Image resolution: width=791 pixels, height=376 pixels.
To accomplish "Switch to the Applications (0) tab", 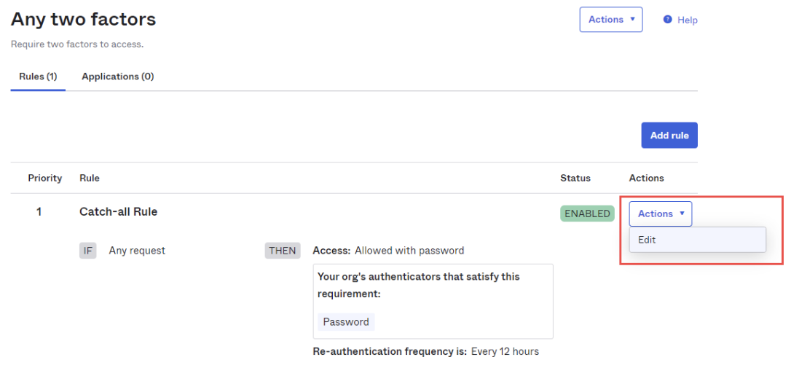I will pos(117,77).
